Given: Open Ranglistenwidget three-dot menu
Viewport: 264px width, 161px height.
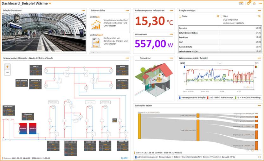Looking at the screenshot, I should (259, 10).
